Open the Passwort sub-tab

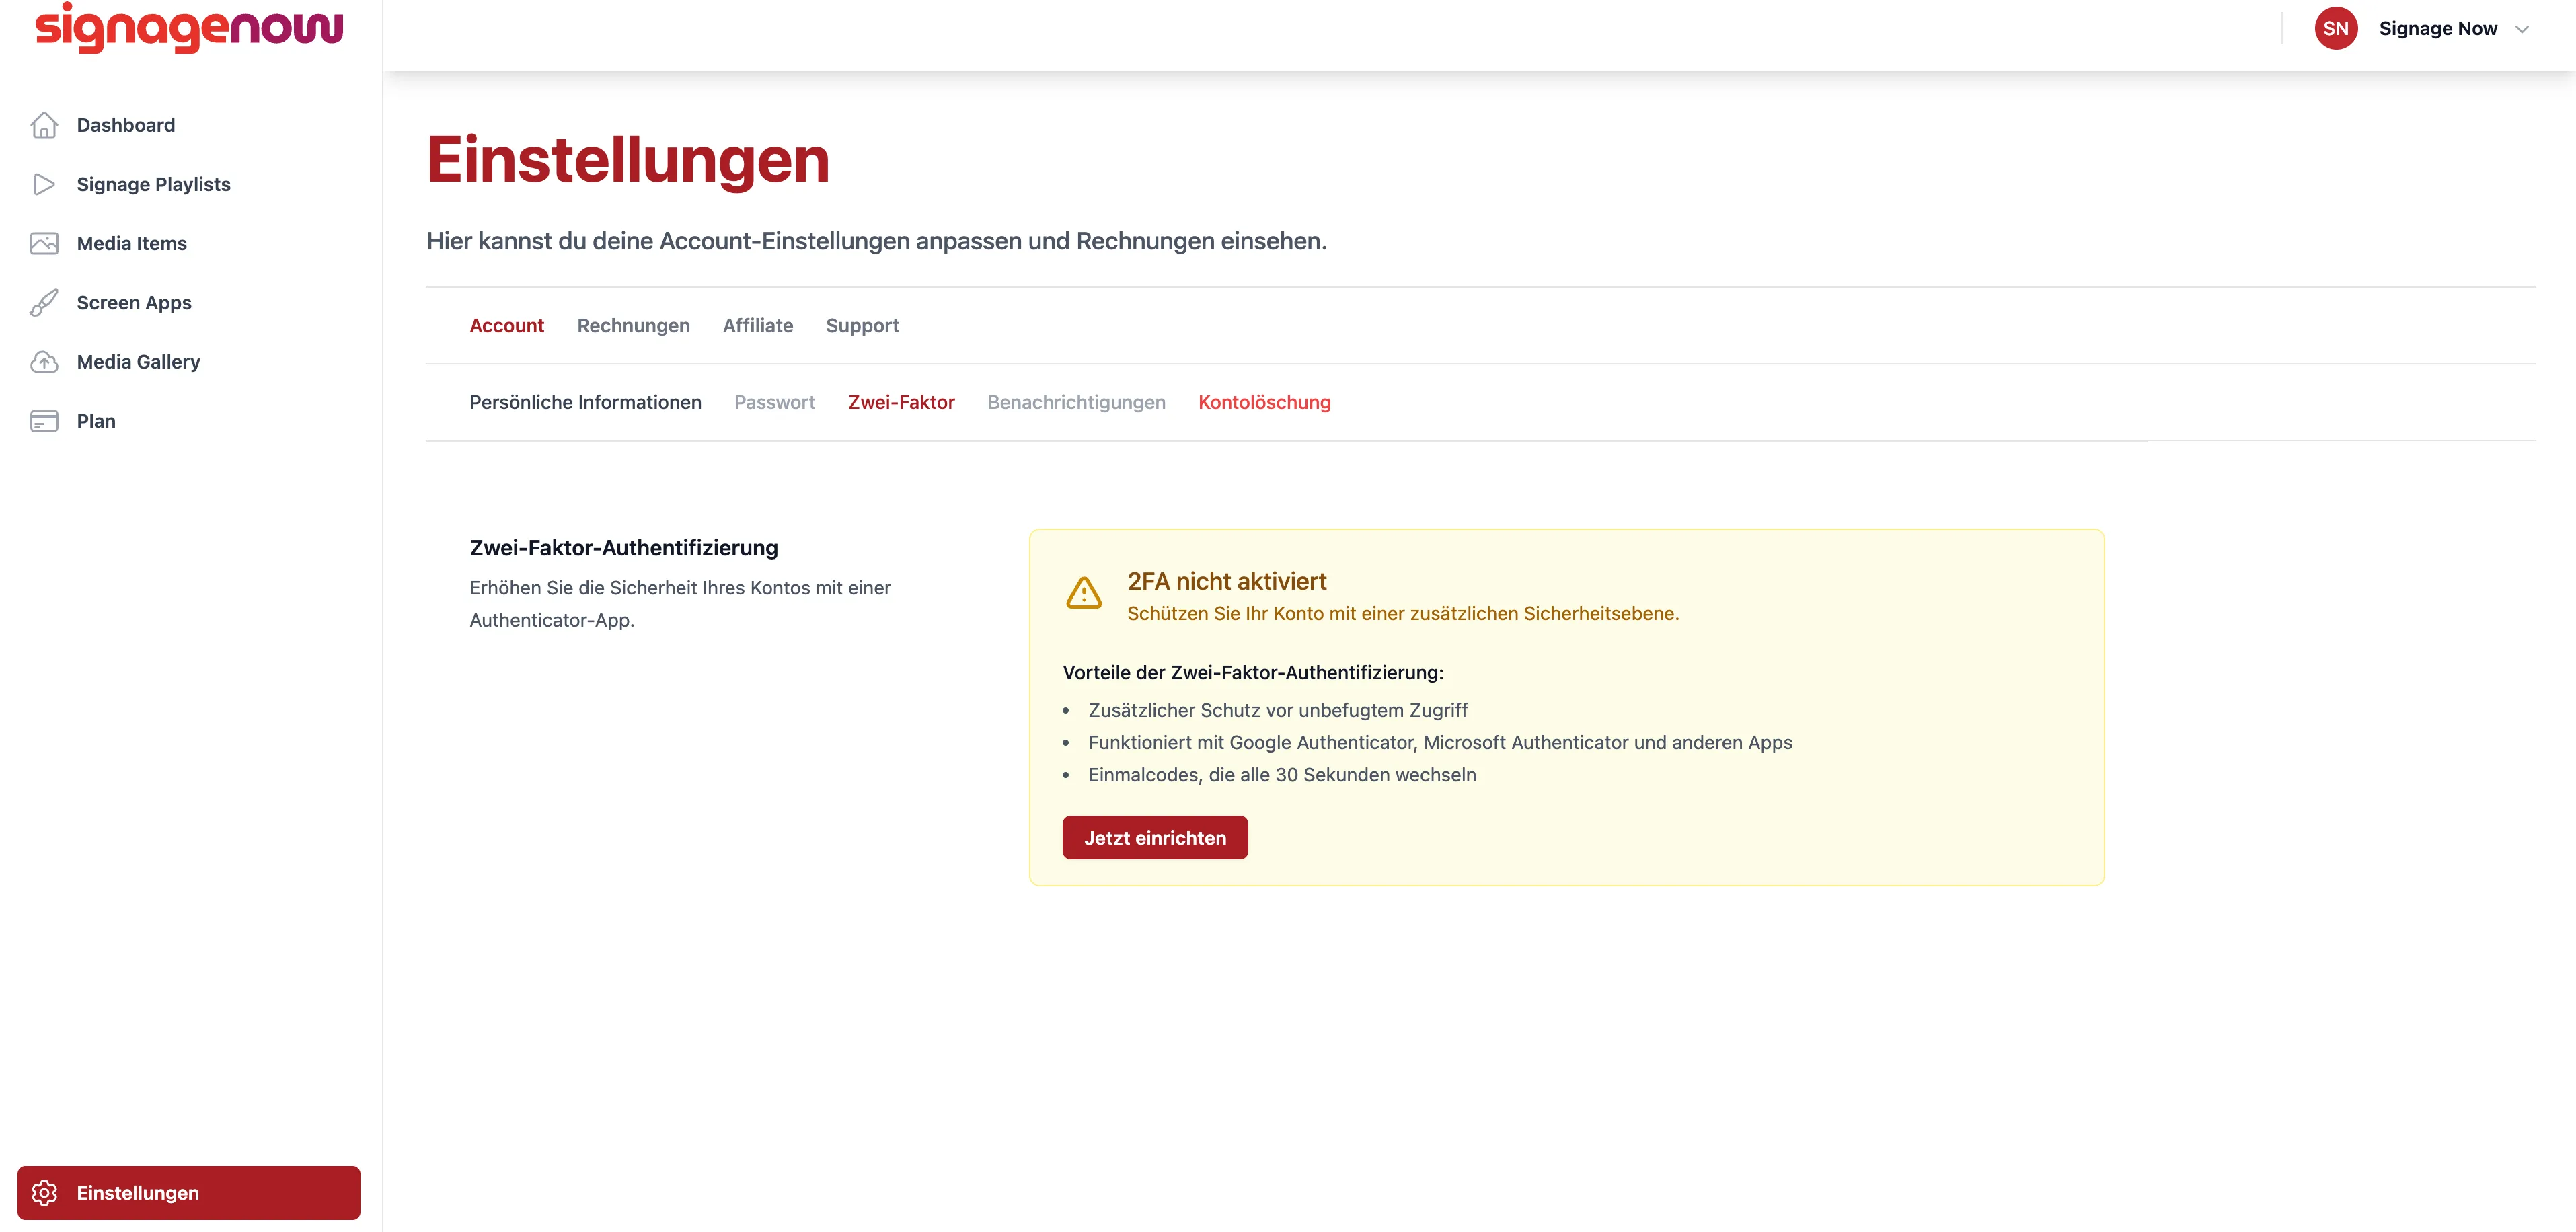click(775, 402)
